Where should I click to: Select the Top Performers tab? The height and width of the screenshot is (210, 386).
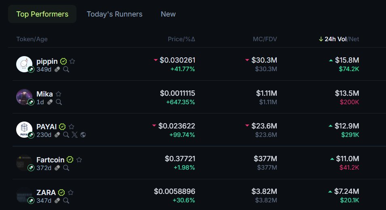tap(42, 14)
